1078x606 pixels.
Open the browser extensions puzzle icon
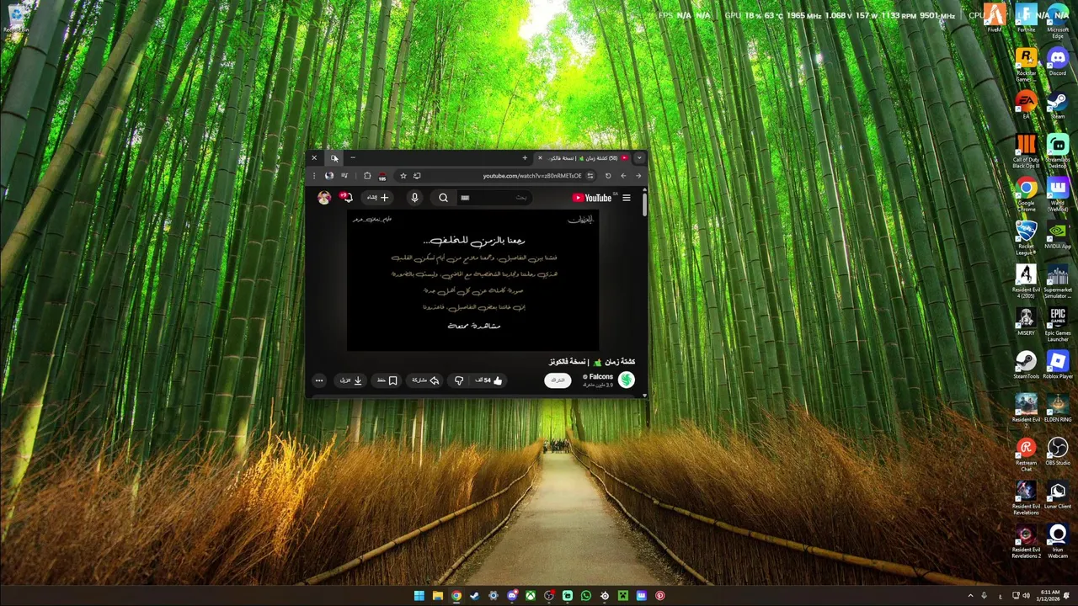367,176
